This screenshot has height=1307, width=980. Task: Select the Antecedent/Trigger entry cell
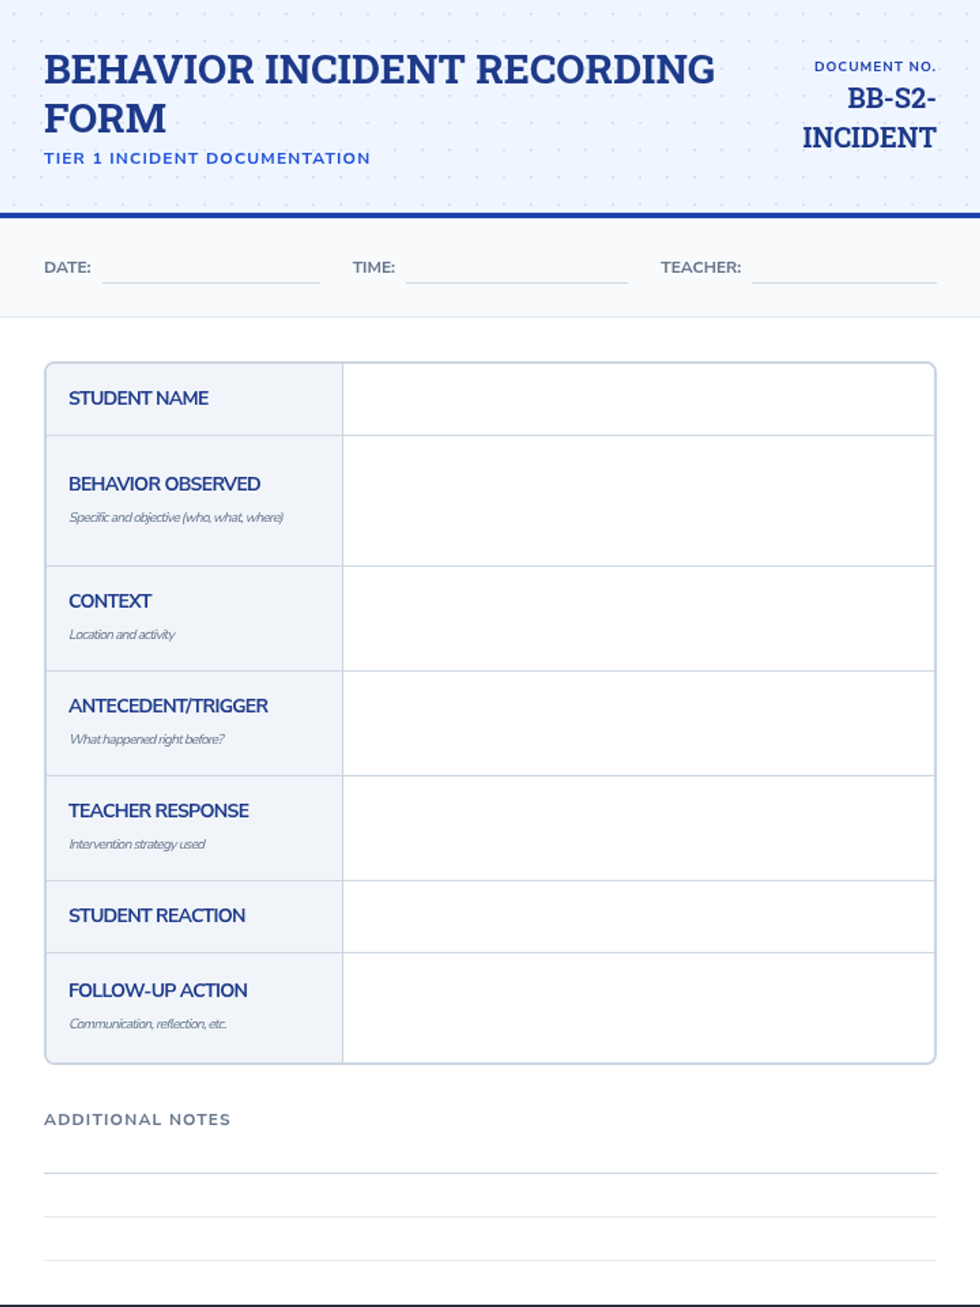tap(639, 723)
